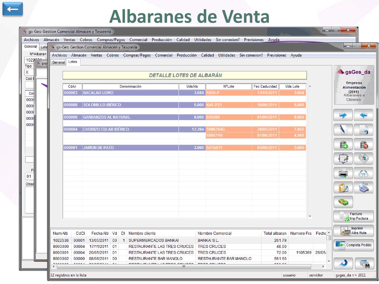Screen dimensions: 379x284
Task: Select General tab in back window
Action: click(x=30, y=46)
